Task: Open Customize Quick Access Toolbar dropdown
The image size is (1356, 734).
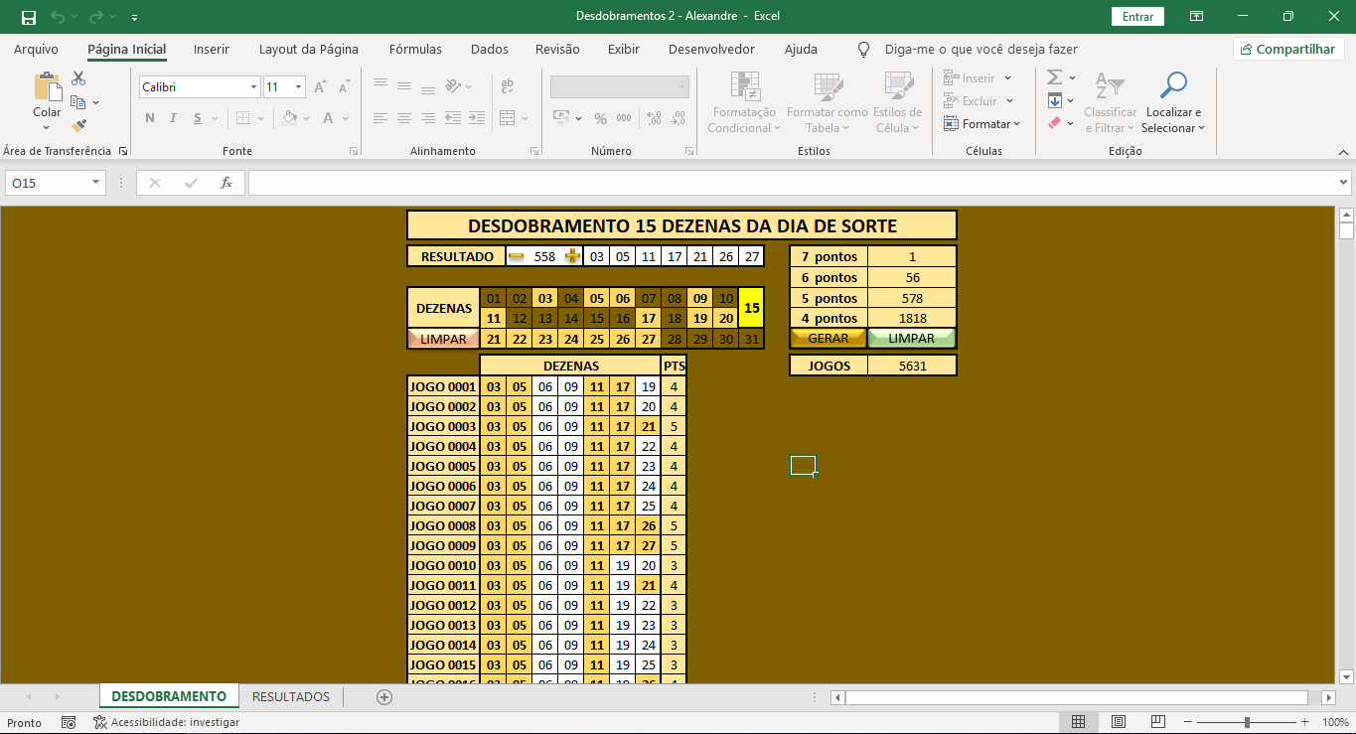Action: point(134,17)
